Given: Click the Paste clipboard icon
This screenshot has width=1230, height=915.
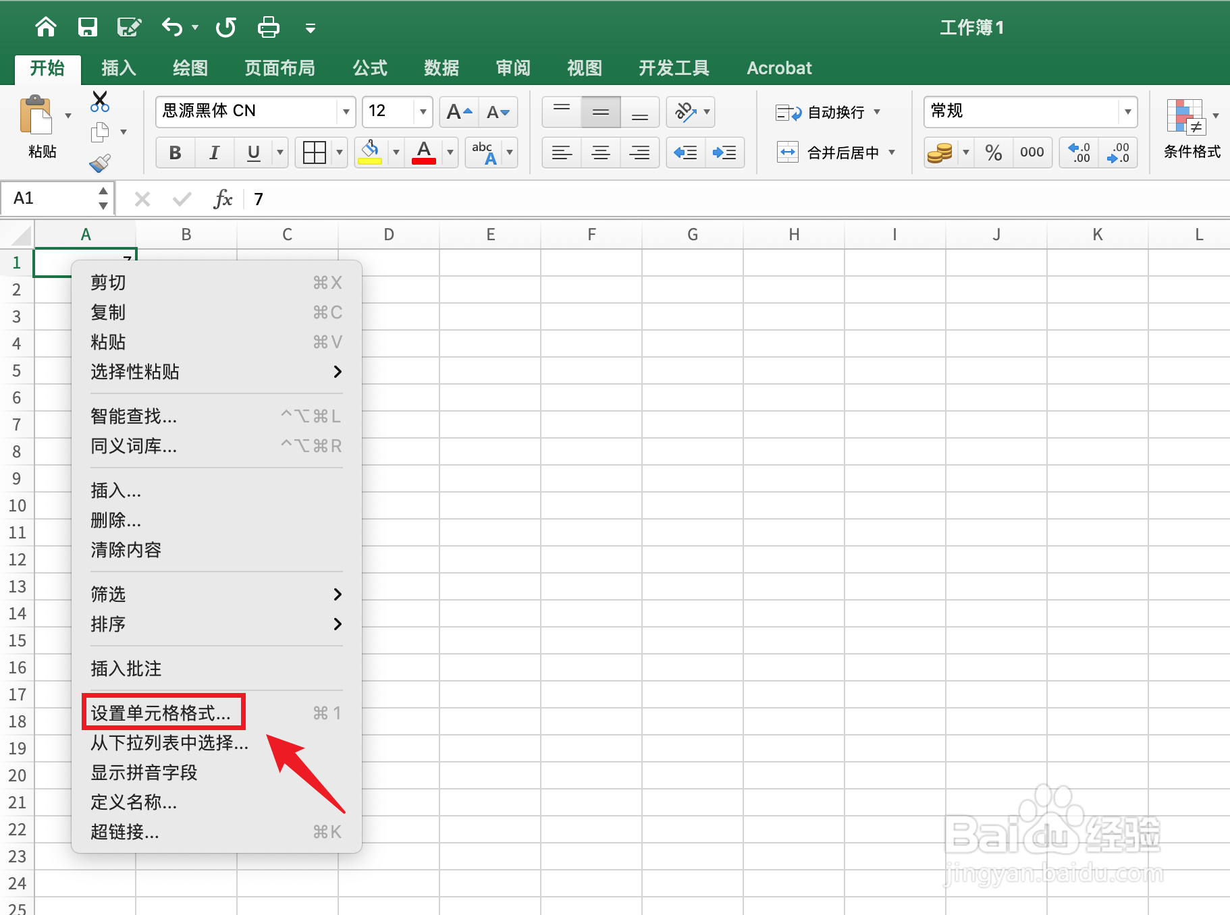Looking at the screenshot, I should pyautogui.click(x=36, y=115).
